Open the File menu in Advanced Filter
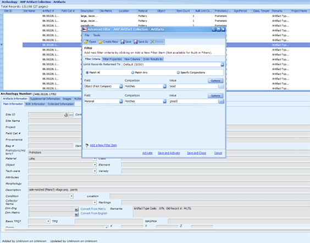Viewport: 310px width, 243px height. (x=87, y=35)
